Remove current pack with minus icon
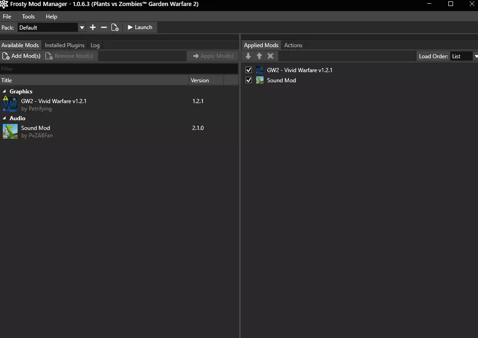 pyautogui.click(x=104, y=27)
